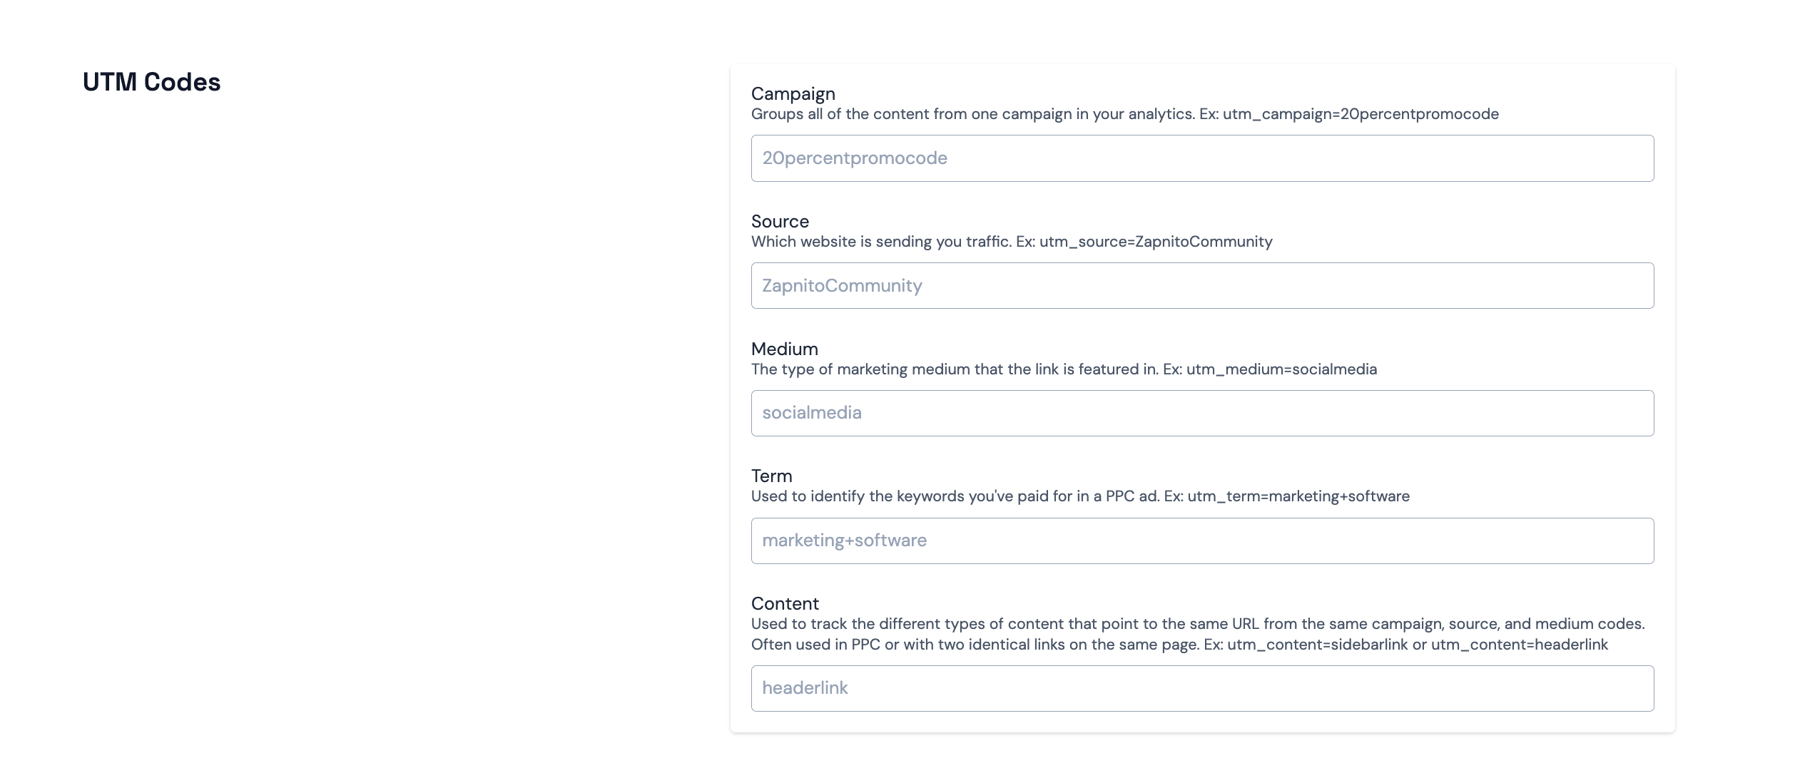
Task: Click the 'Medium' field label
Action: click(784, 349)
